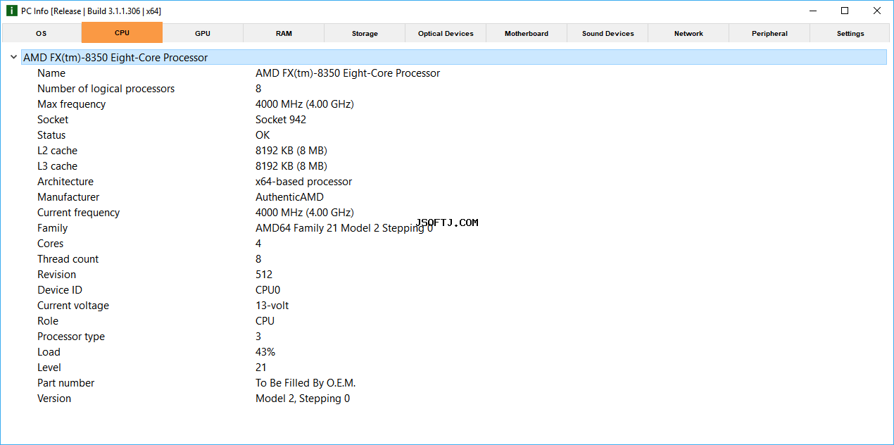894x445 pixels.
Task: Click the Manufacturer label
Action: 68,197
